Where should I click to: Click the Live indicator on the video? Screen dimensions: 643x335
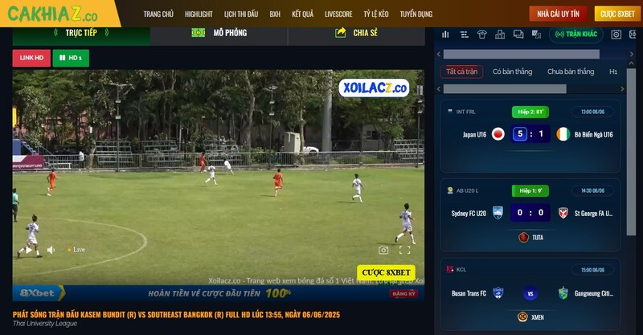[76, 249]
